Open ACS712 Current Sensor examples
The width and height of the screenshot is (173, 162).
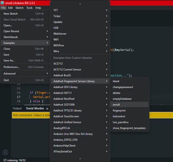[x=80, y=69]
